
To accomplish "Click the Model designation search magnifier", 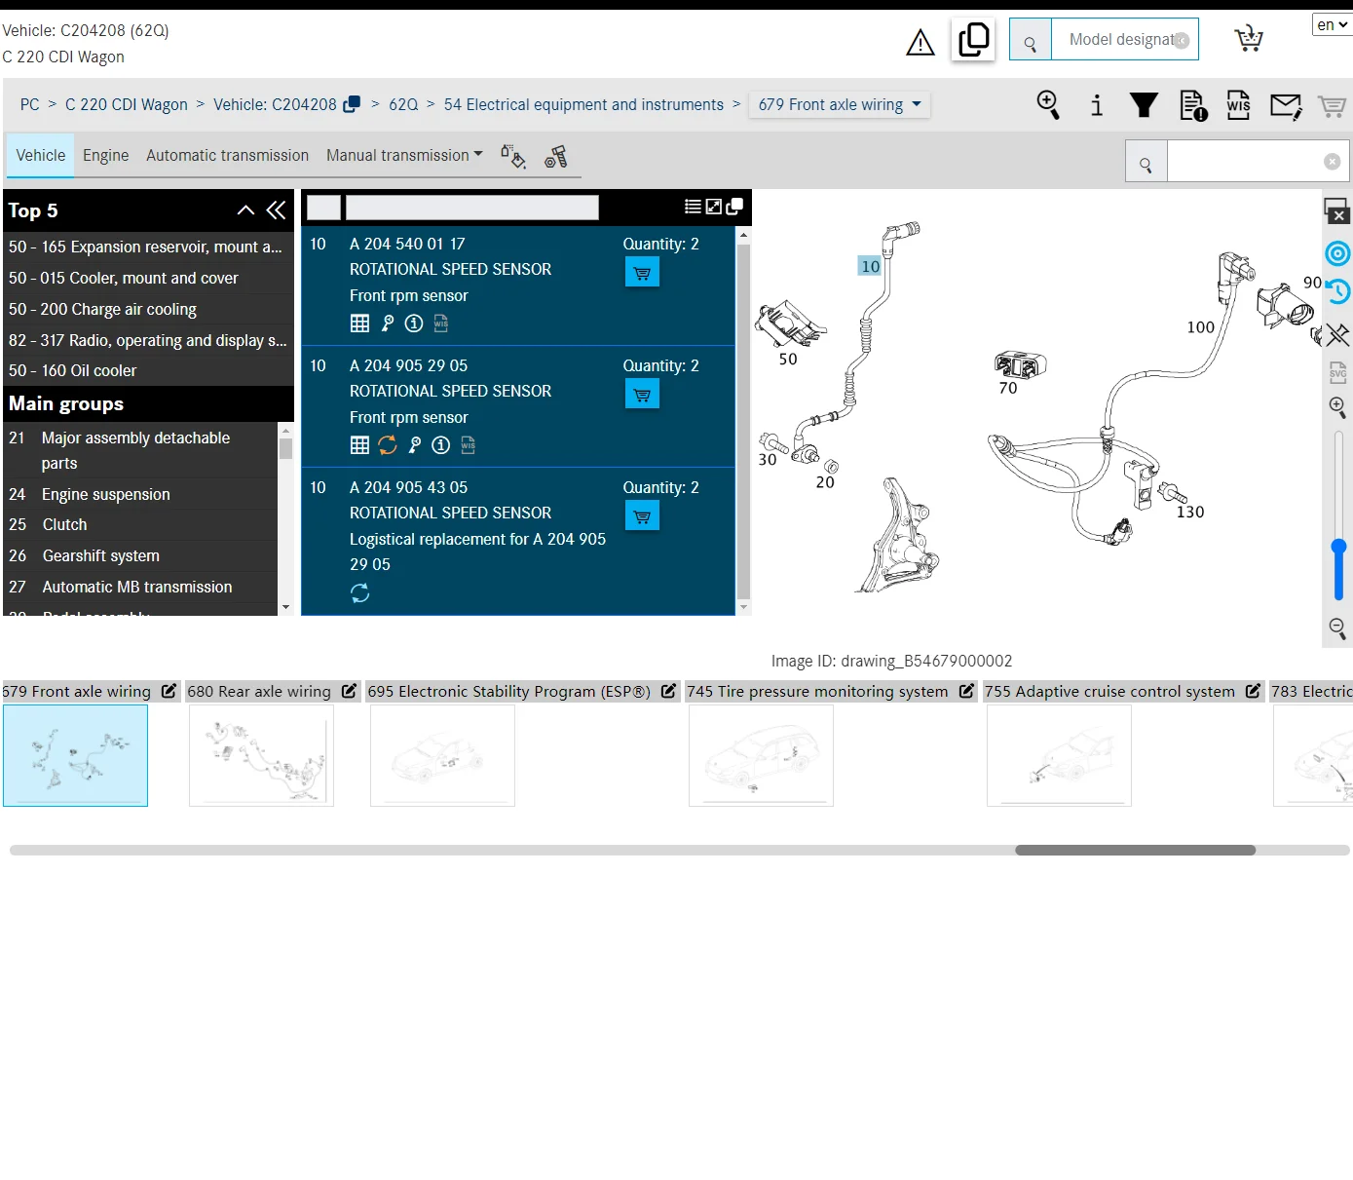I will [1030, 40].
